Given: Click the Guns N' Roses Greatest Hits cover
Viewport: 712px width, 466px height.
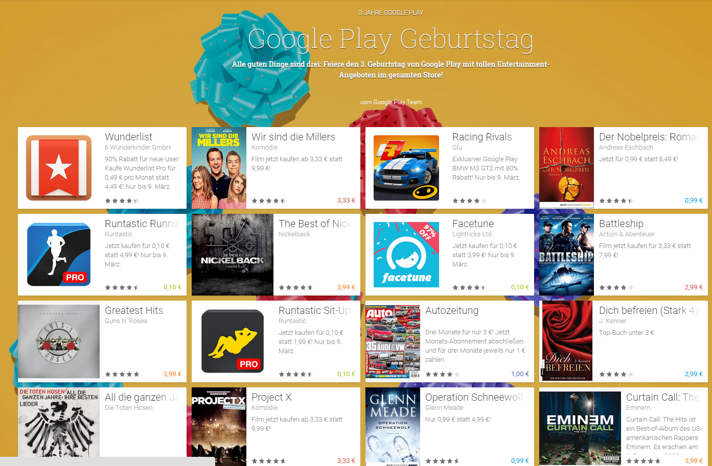Looking at the screenshot, I should [59, 341].
